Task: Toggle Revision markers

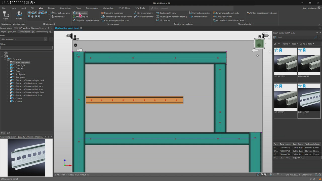Action: [x=143, y=13]
